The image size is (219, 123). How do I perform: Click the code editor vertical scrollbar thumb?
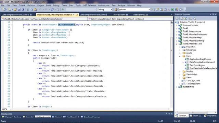pos(172,51)
